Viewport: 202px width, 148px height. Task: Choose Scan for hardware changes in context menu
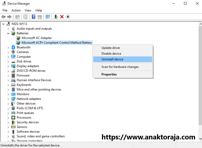123,67
